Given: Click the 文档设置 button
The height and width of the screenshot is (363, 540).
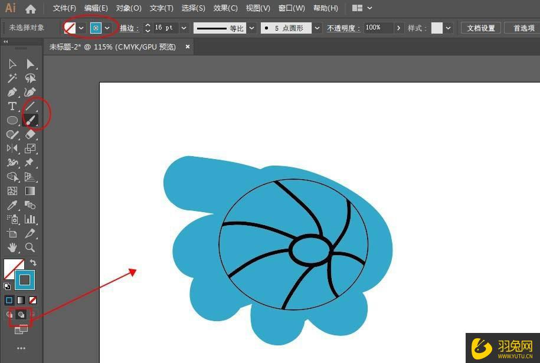Looking at the screenshot, I should point(481,28).
